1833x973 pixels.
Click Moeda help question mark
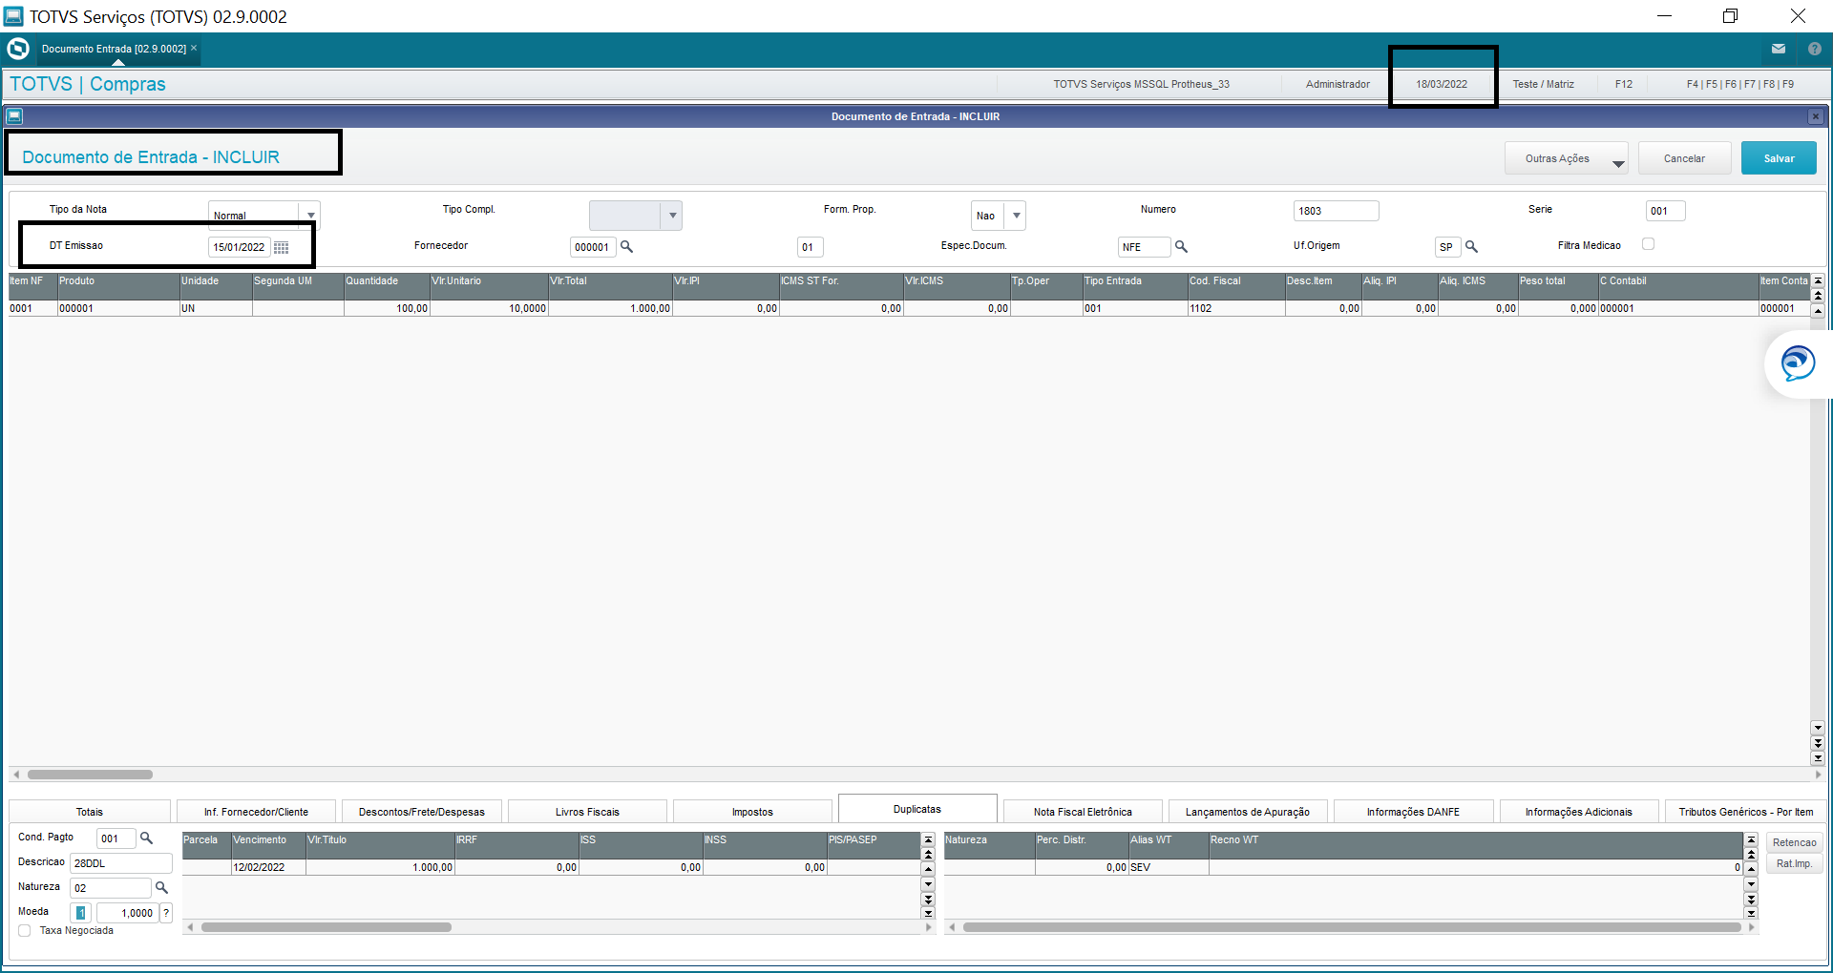(x=166, y=913)
